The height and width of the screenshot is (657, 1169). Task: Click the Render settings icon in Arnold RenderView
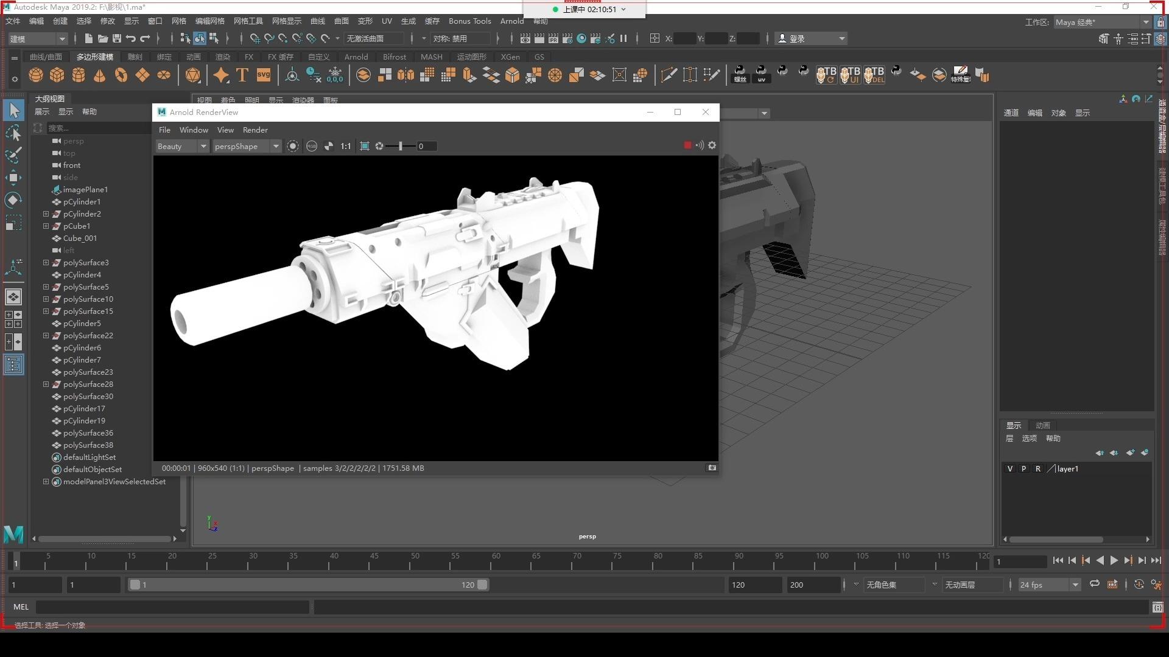[711, 145]
